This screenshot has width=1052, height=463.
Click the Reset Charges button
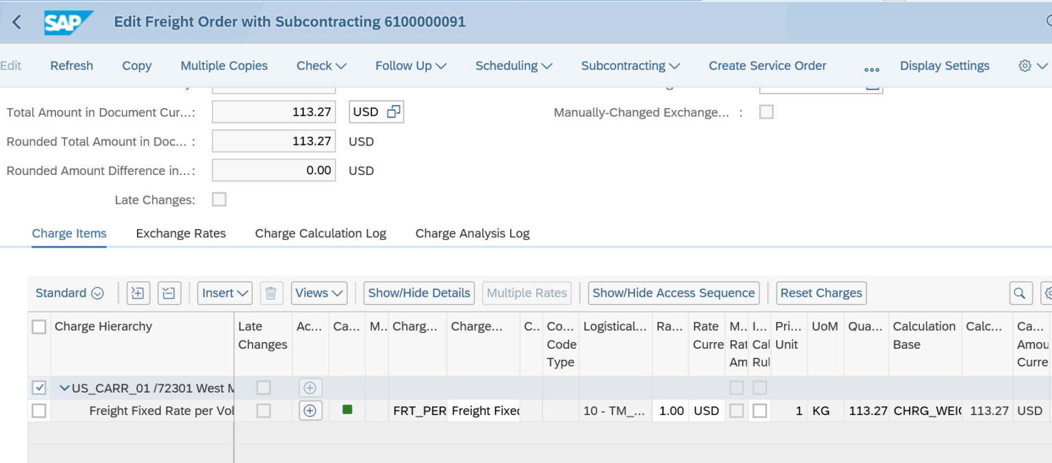click(x=821, y=293)
